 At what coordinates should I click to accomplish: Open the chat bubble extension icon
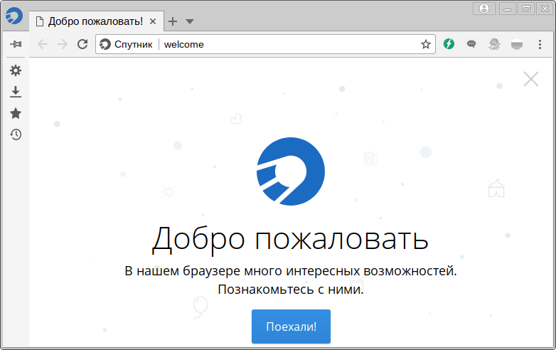[x=471, y=44]
